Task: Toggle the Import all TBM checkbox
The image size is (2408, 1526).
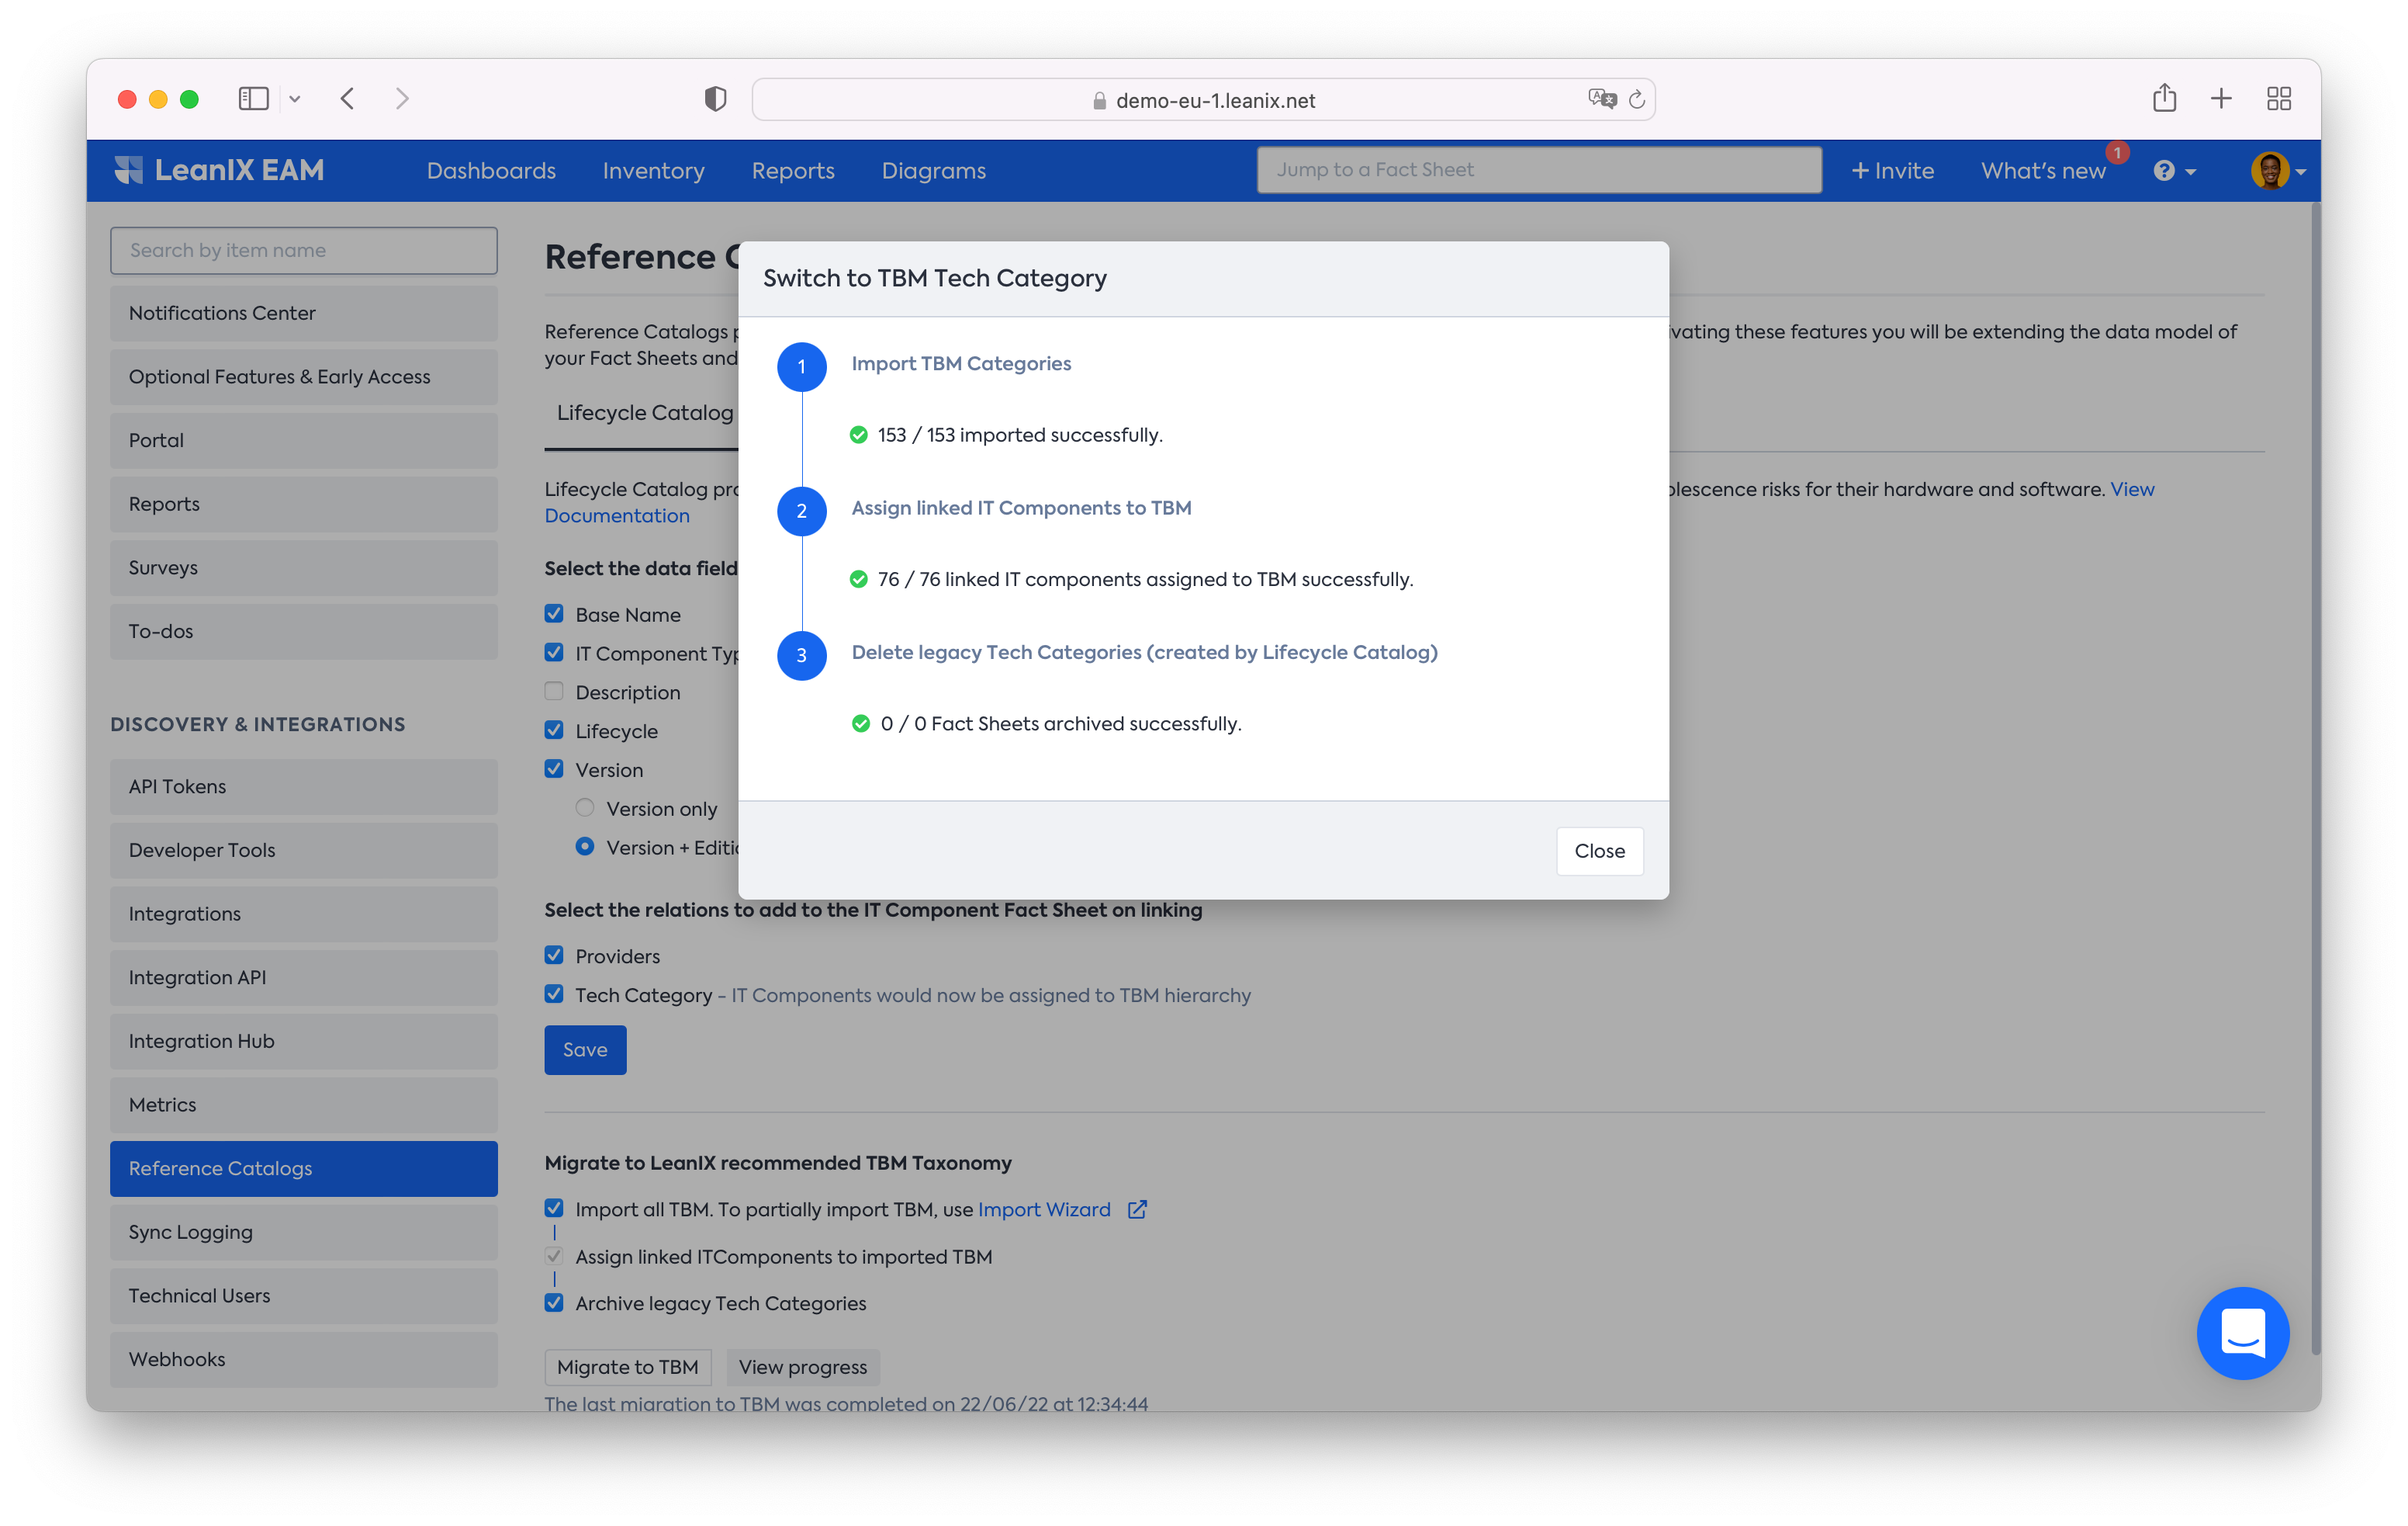Action: click(554, 1209)
